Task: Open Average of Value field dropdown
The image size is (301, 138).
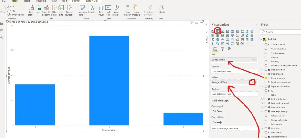Action: (x=253, y=82)
